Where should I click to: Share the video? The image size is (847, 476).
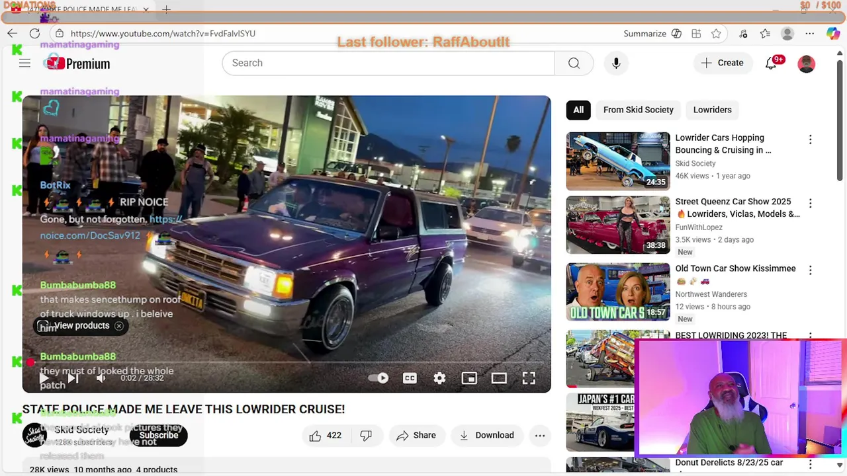click(416, 435)
